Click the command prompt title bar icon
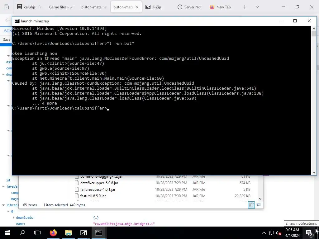 click(17, 21)
